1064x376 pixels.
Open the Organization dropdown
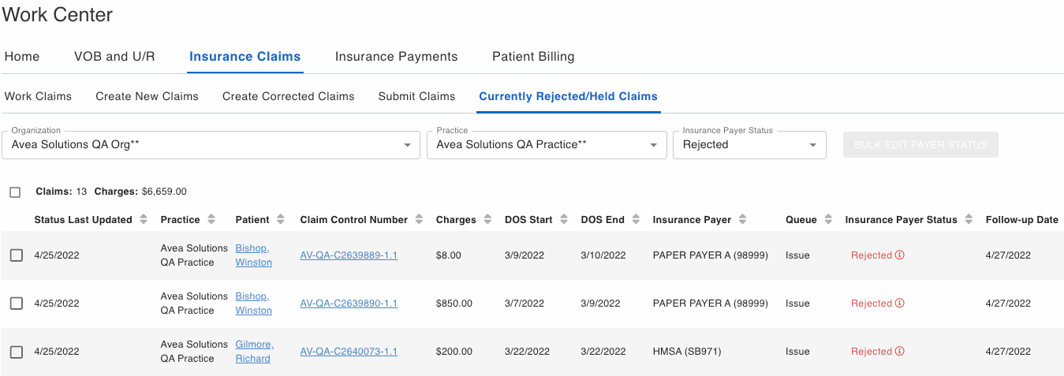pos(211,145)
